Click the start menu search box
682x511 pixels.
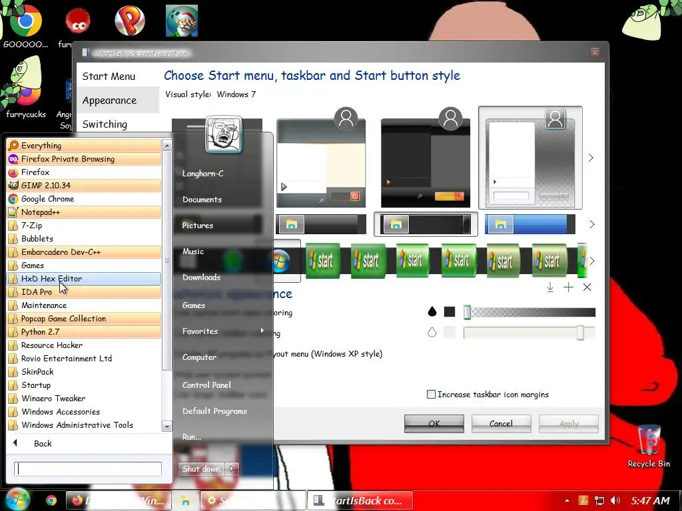click(x=88, y=469)
